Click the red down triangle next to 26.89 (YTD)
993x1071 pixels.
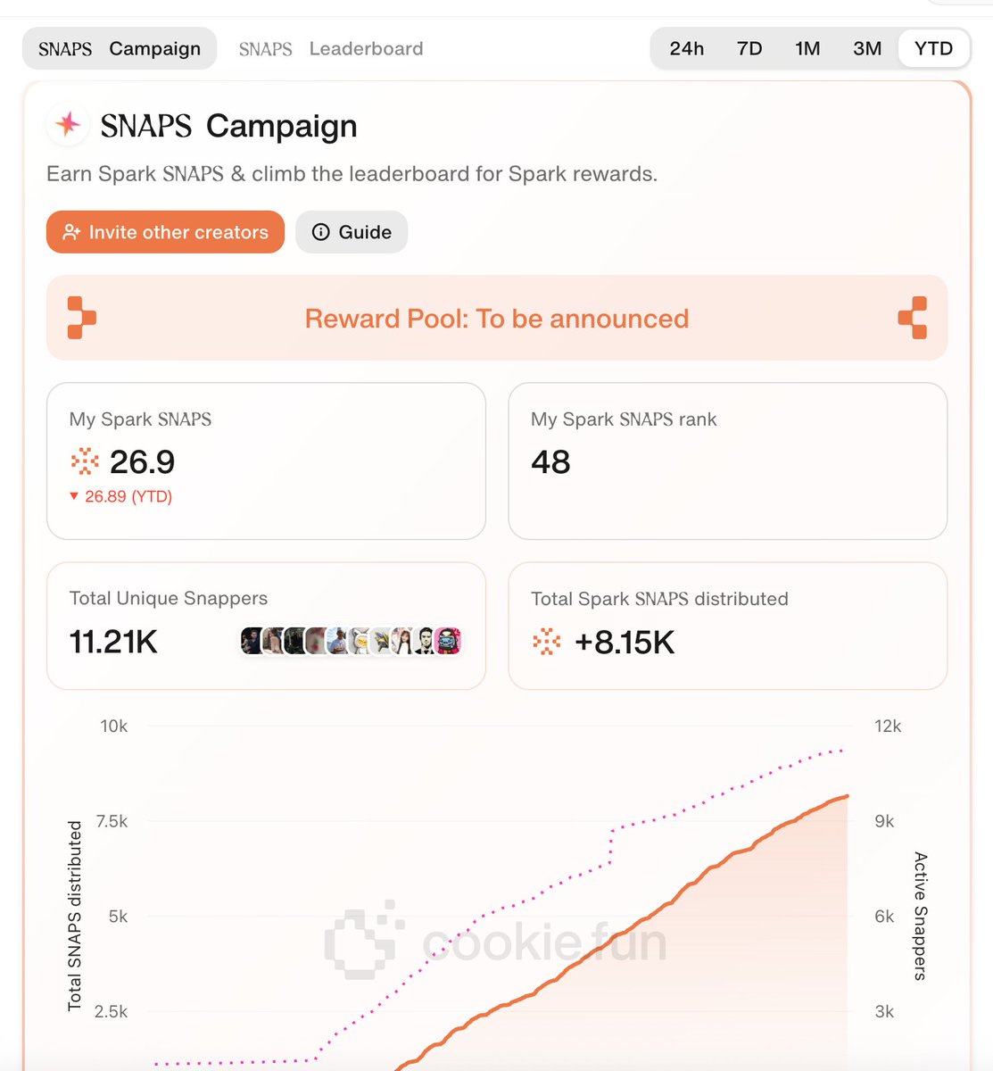click(x=74, y=496)
